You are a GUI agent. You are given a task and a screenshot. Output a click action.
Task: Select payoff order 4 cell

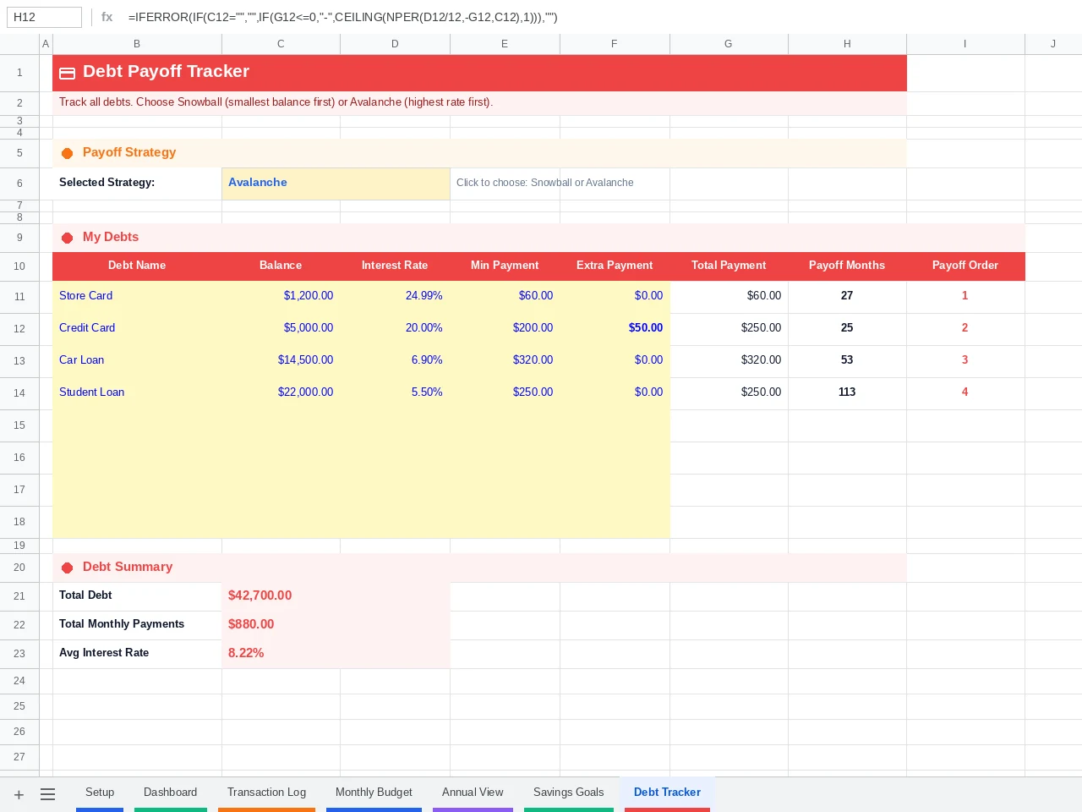click(x=965, y=393)
